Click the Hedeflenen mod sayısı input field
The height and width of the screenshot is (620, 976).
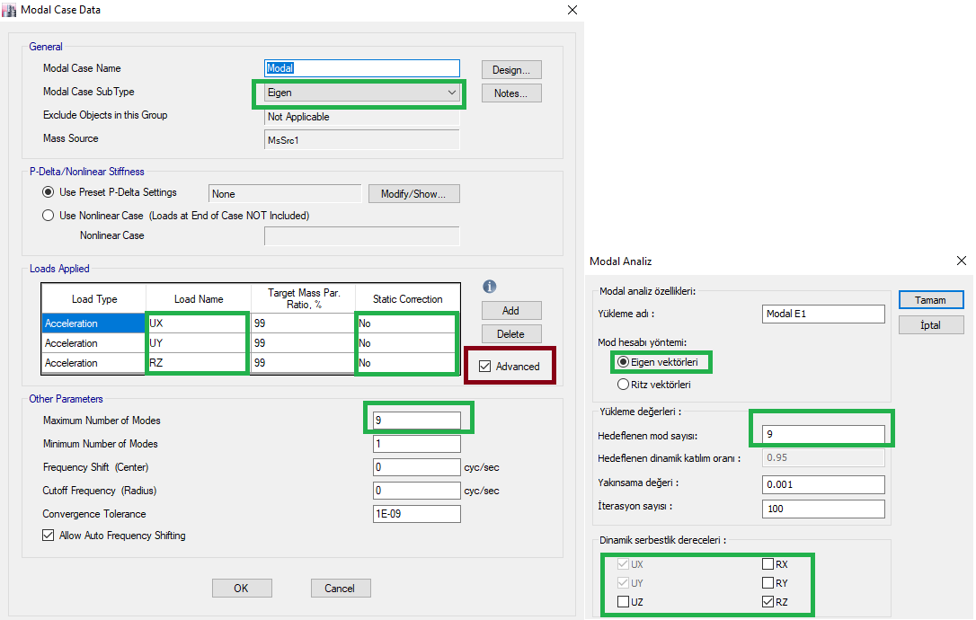pyautogui.click(x=822, y=435)
